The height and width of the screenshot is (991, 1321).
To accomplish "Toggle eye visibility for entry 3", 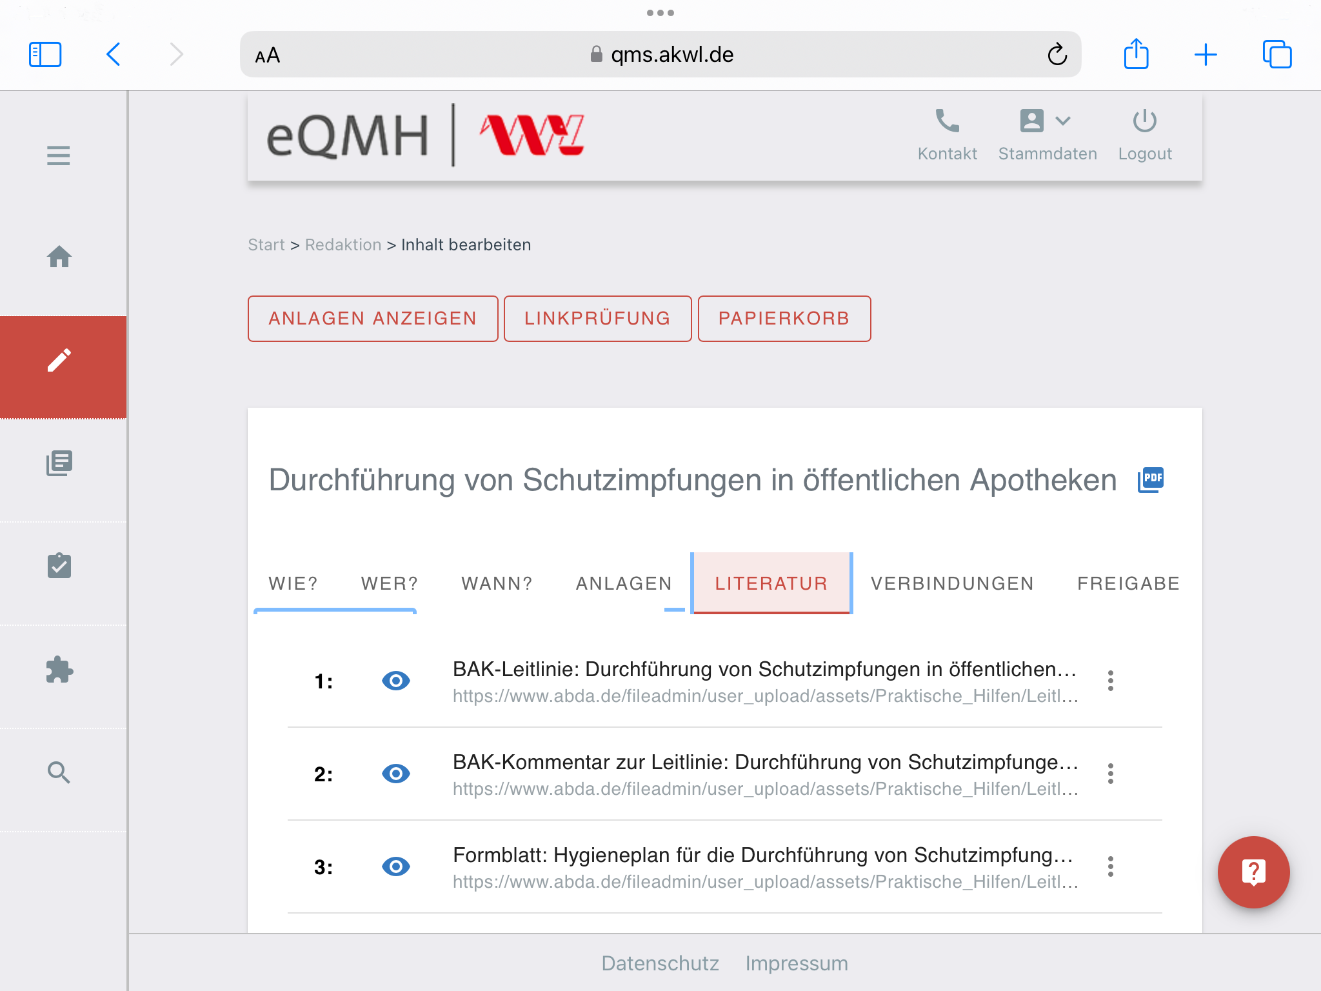I will [396, 866].
